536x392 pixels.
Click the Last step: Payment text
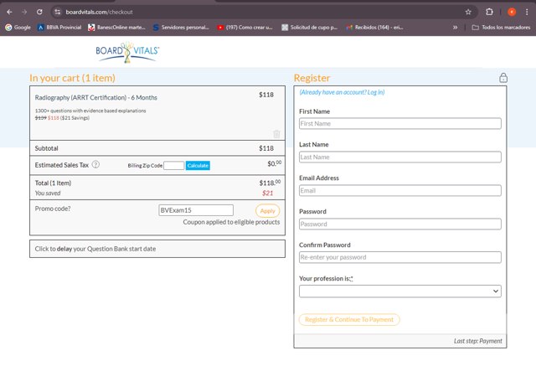coord(478,341)
